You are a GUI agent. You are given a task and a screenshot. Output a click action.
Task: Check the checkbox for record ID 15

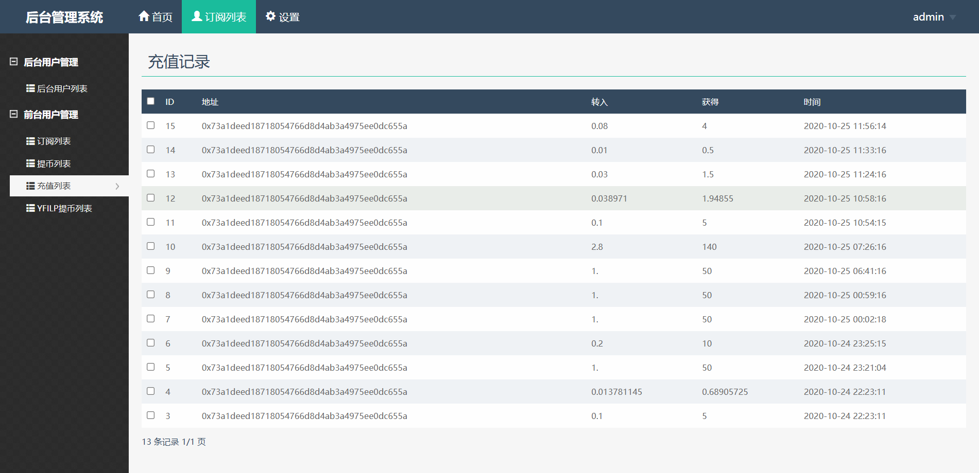151,125
